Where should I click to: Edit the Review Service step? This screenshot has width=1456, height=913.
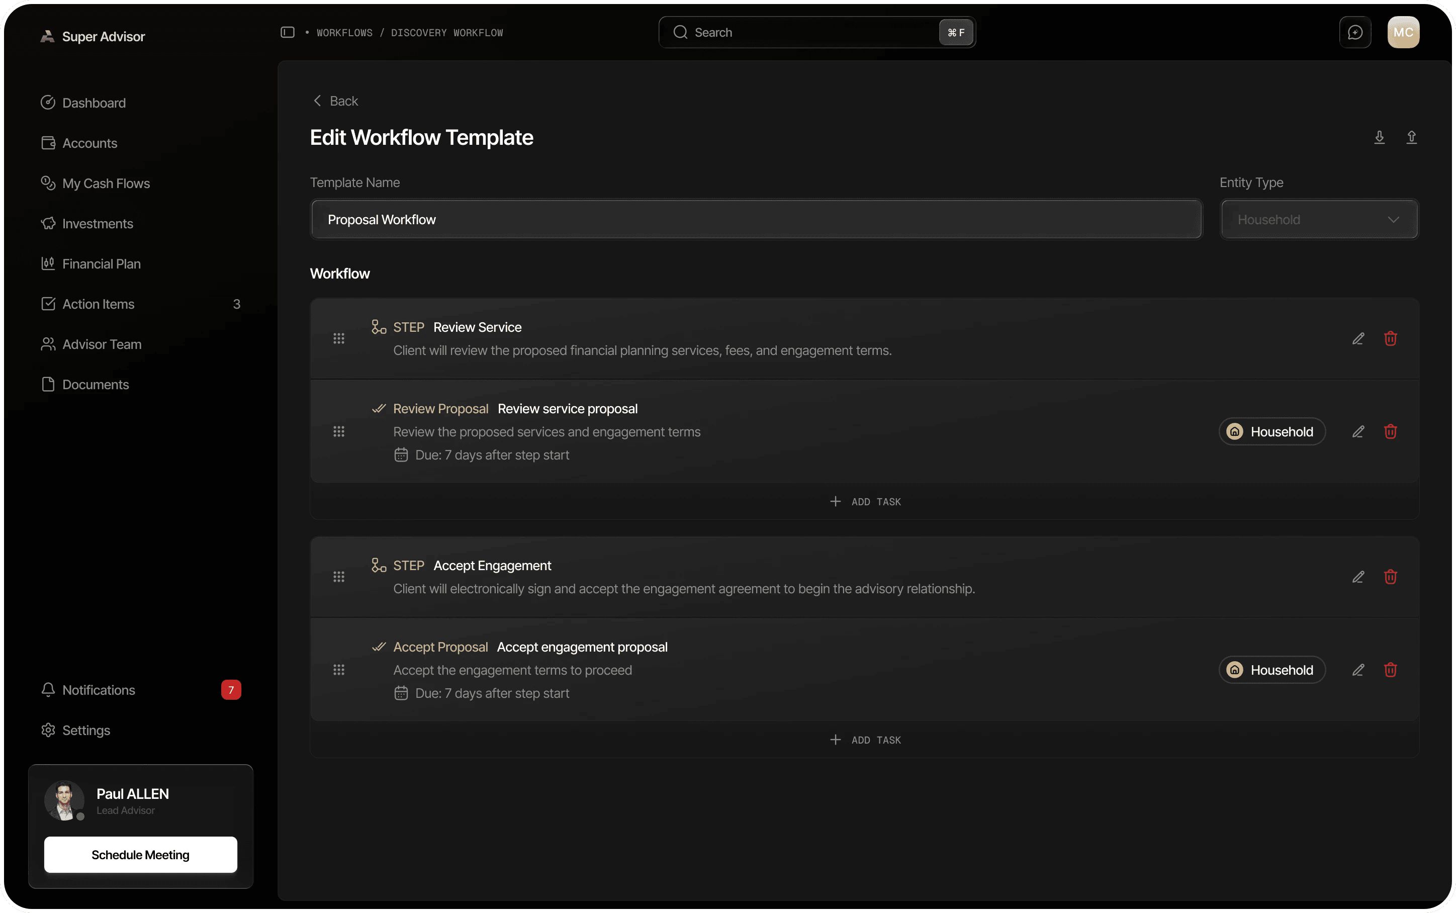click(1358, 339)
